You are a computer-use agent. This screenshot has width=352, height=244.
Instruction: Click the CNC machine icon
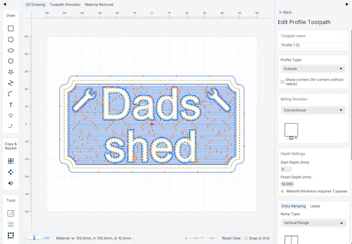34,238
